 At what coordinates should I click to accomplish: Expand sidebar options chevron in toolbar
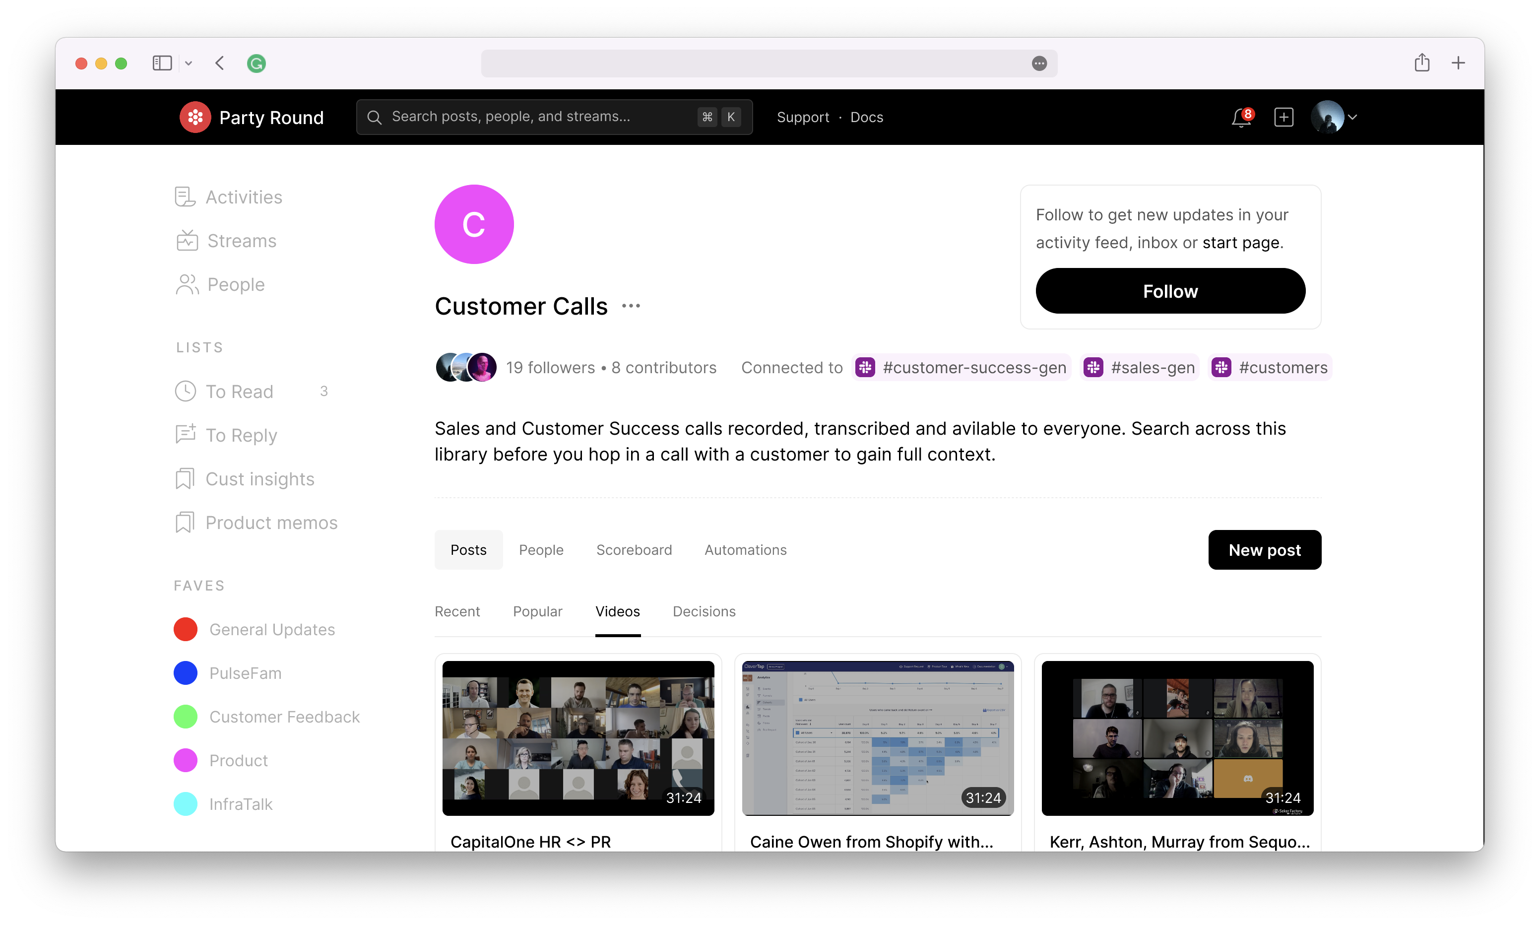click(x=189, y=63)
